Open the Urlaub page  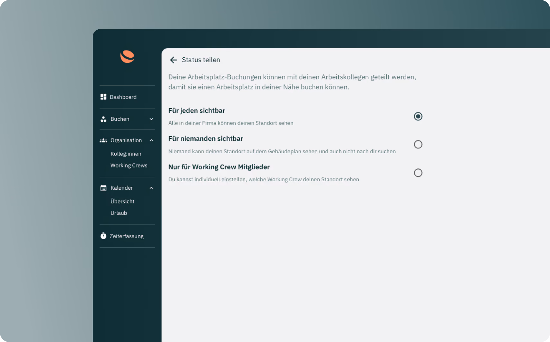coord(119,213)
